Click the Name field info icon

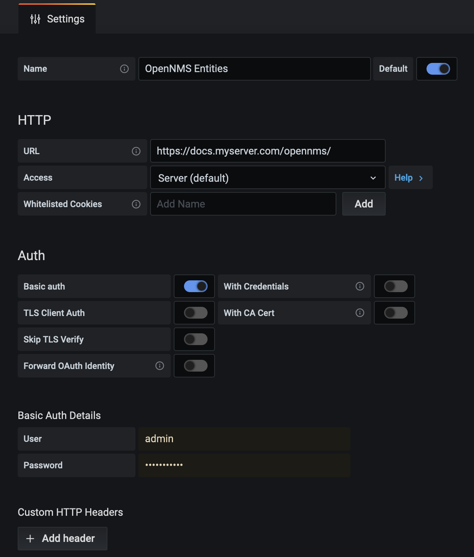click(x=124, y=69)
